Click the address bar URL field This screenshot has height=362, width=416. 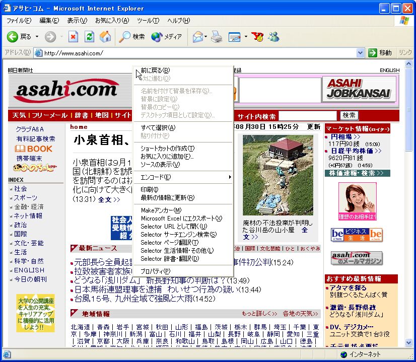point(200,53)
